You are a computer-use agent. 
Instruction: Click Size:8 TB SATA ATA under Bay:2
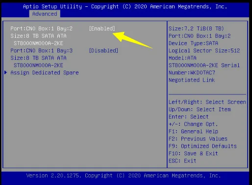coord(38,36)
